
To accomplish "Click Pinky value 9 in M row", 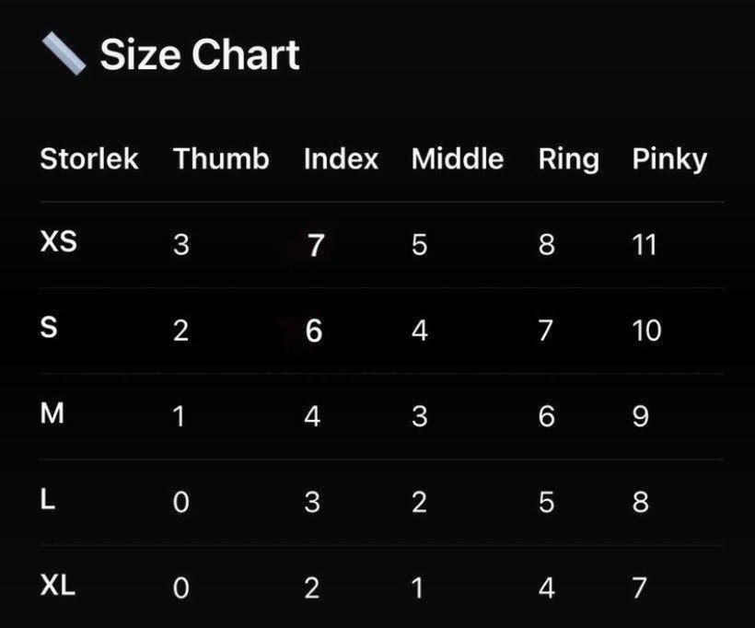I will point(641,416).
